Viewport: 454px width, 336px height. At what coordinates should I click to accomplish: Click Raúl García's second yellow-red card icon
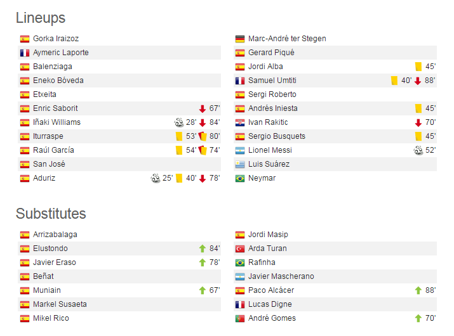click(203, 150)
